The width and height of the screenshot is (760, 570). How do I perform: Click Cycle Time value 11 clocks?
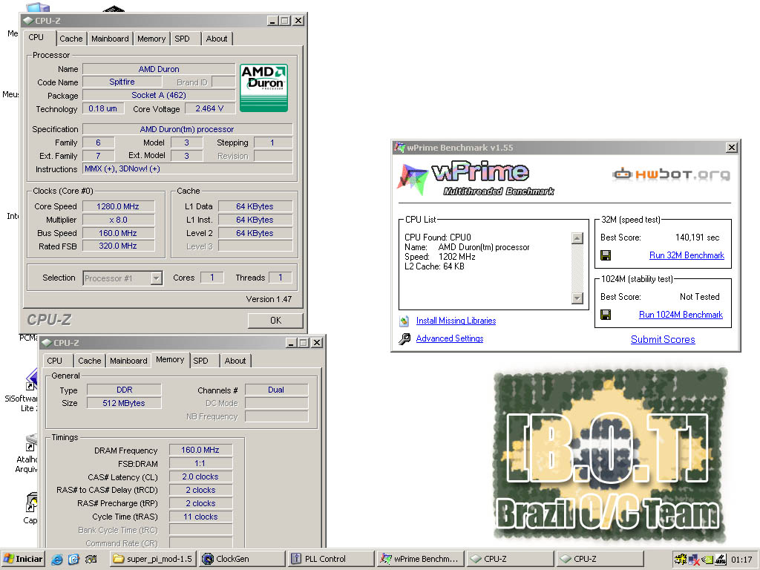point(200,517)
